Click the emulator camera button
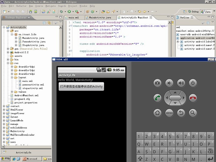 [x=157, y=83]
